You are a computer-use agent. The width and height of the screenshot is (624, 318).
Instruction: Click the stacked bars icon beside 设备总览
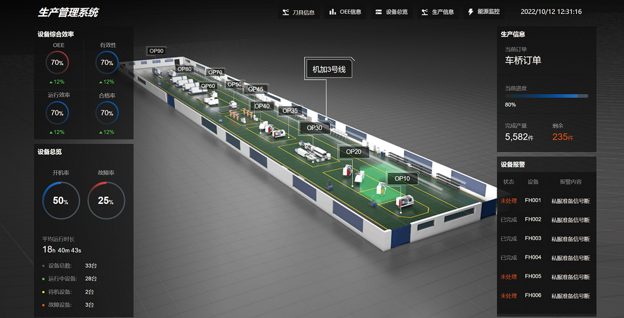coord(379,12)
